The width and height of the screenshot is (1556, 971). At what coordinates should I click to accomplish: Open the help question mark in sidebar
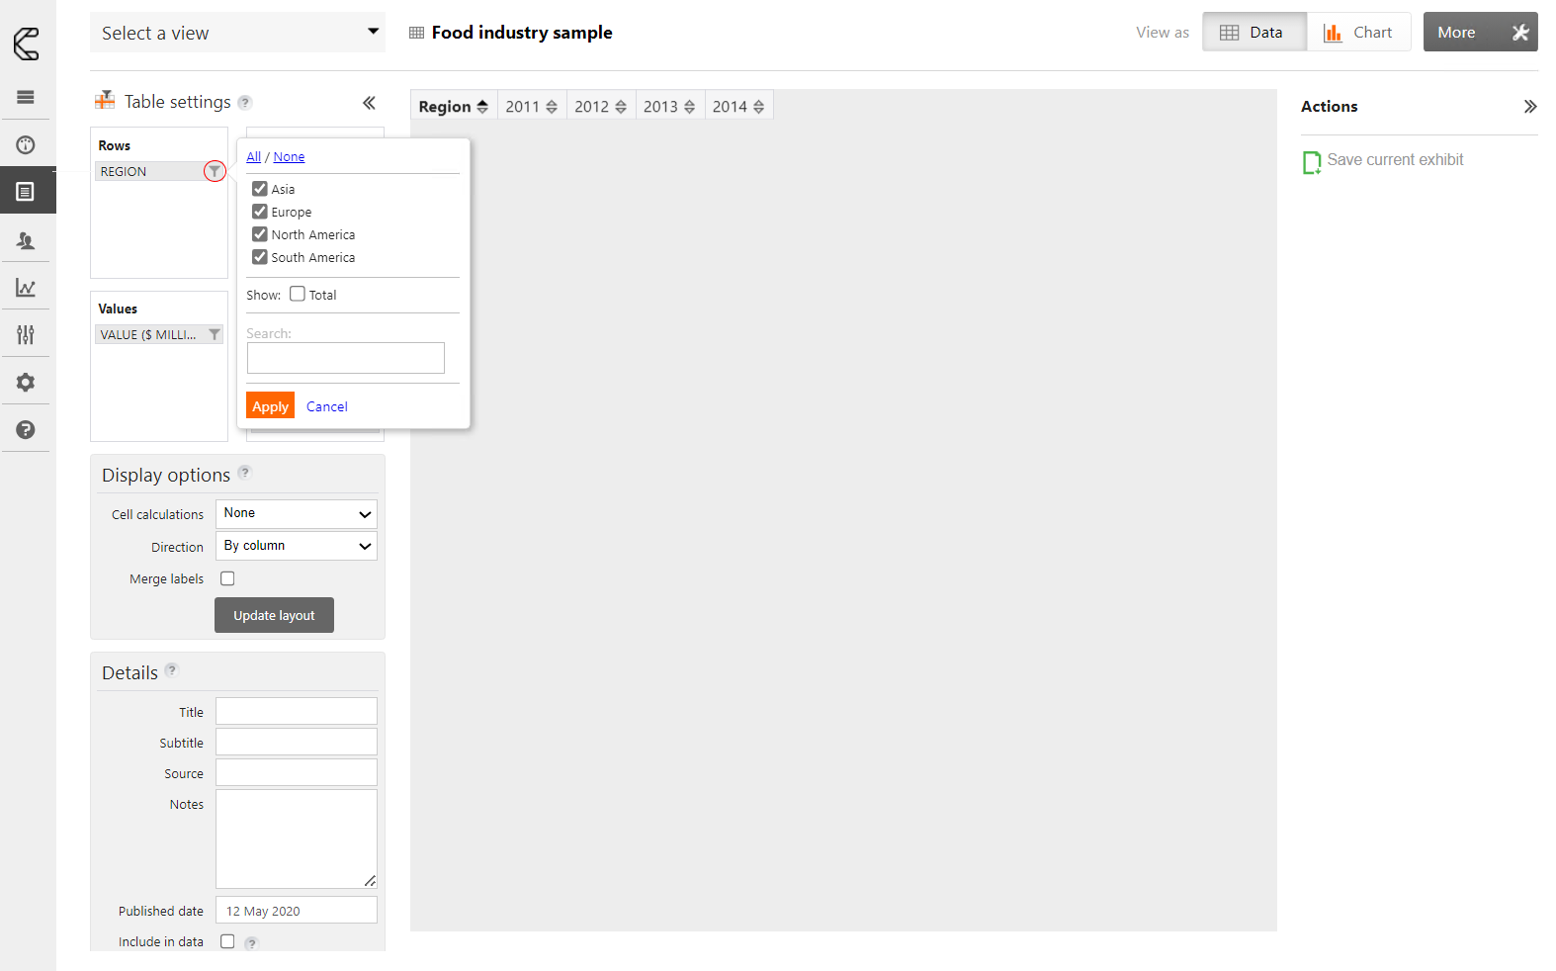pyautogui.click(x=26, y=430)
